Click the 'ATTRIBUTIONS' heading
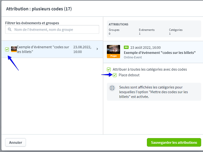This screenshot has width=203, height=152. click(x=118, y=24)
